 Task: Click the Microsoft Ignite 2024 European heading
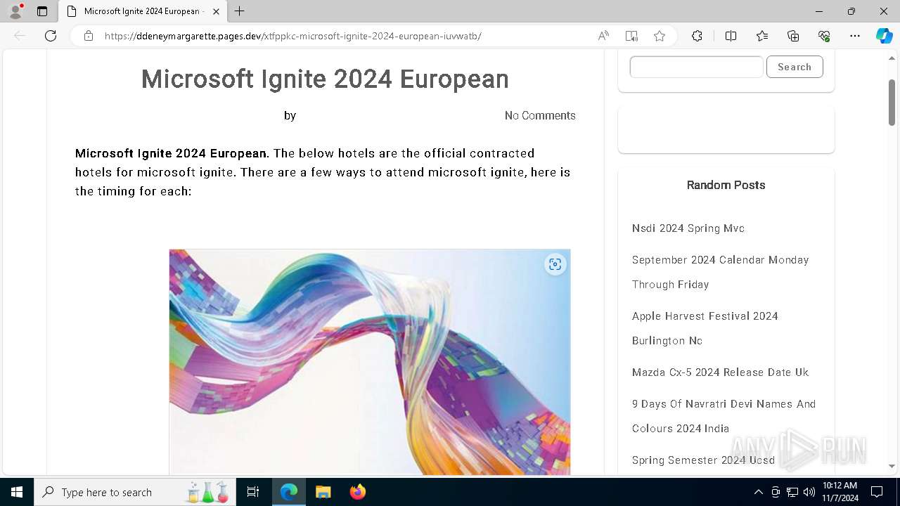pyautogui.click(x=325, y=79)
